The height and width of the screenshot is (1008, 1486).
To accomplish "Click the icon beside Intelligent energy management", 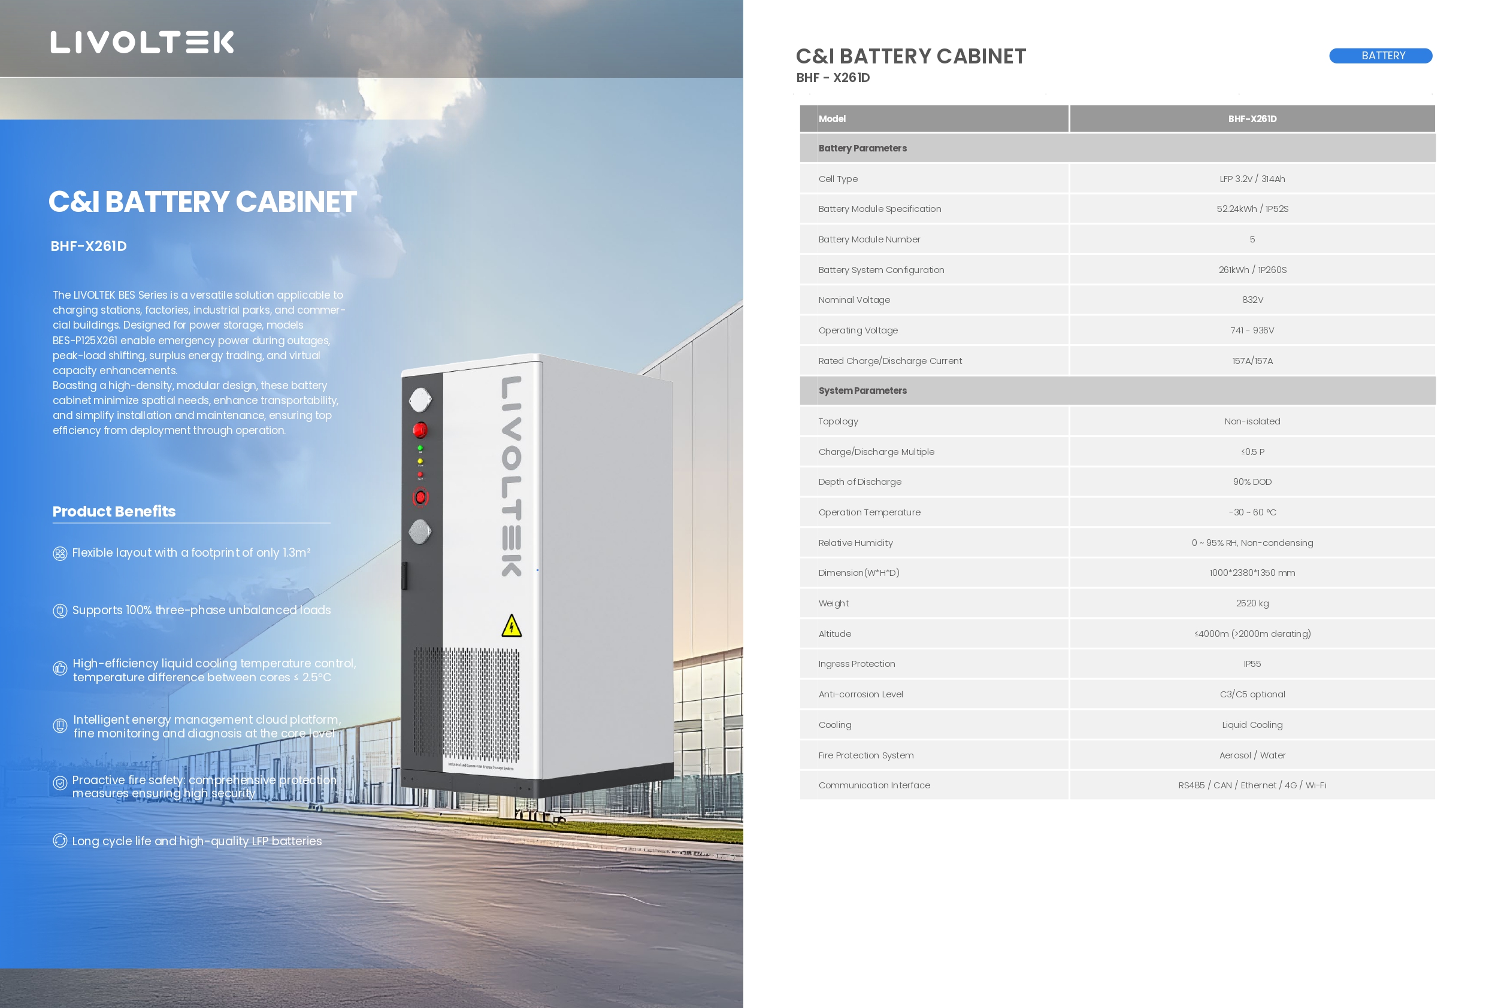I will 59,726.
